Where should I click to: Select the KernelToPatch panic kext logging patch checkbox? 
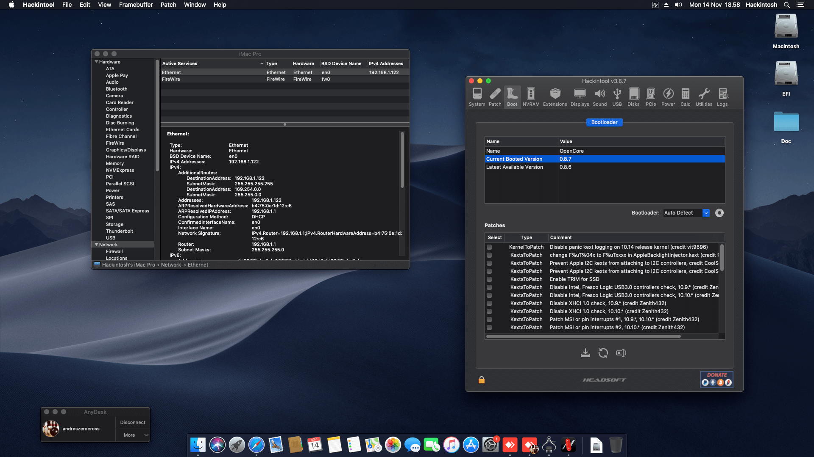pos(490,247)
